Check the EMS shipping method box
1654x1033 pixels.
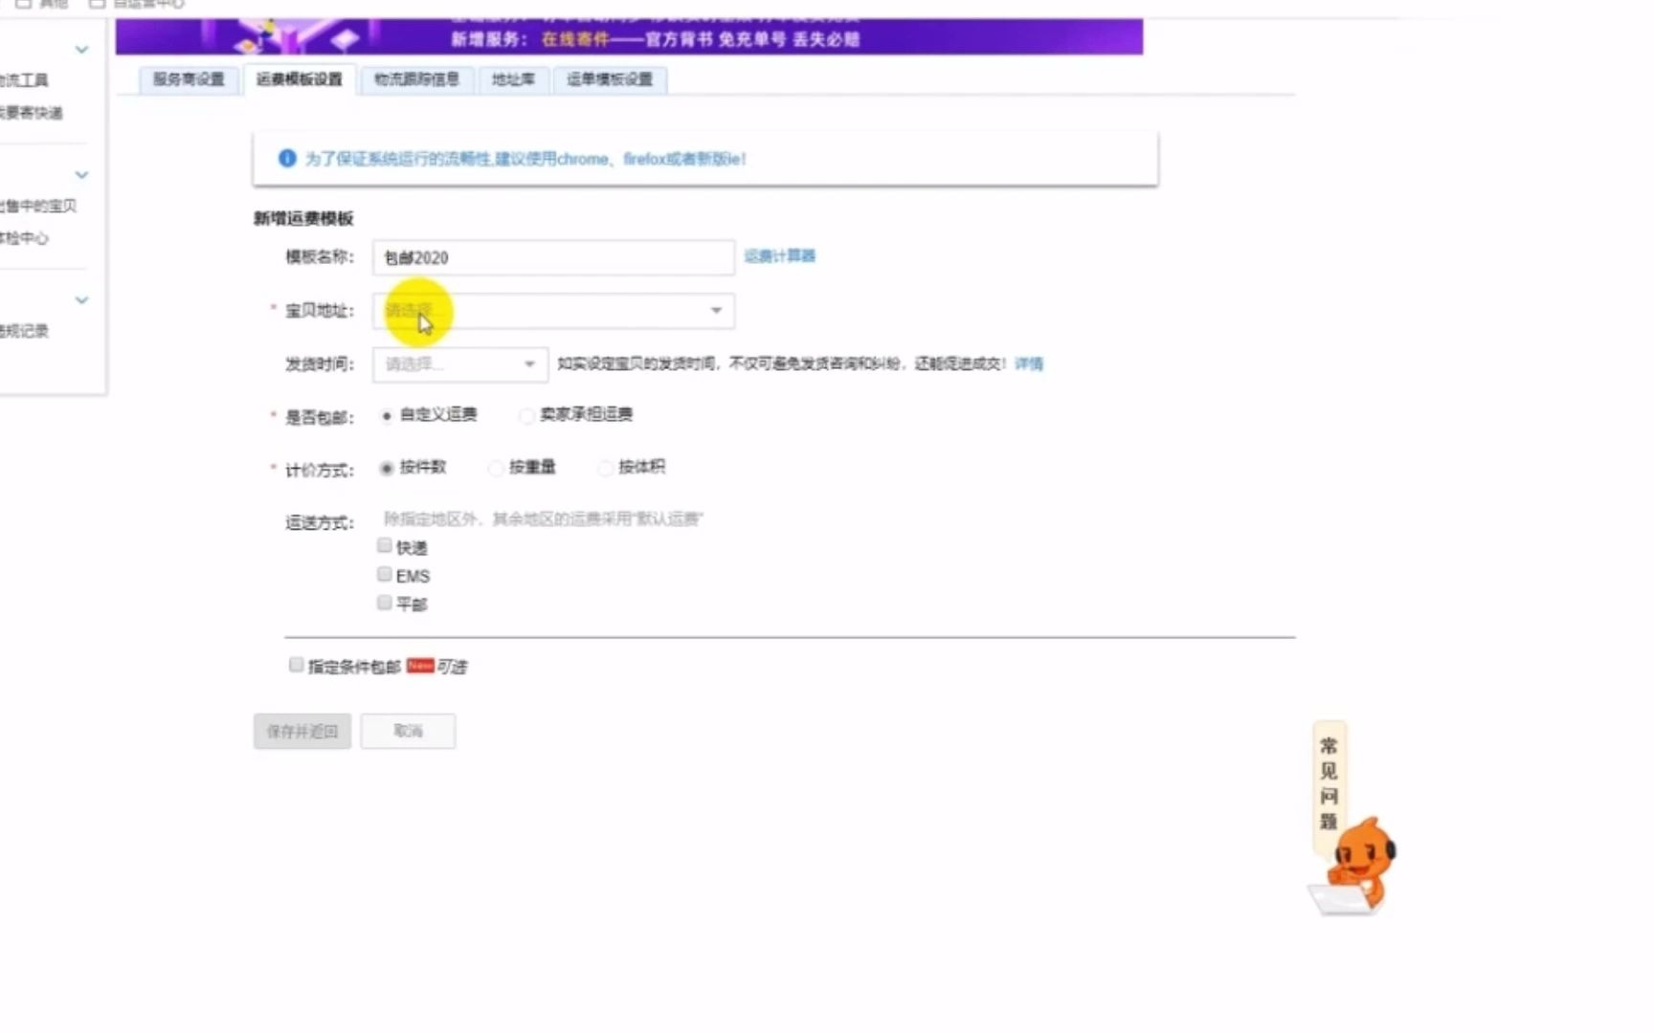[385, 574]
